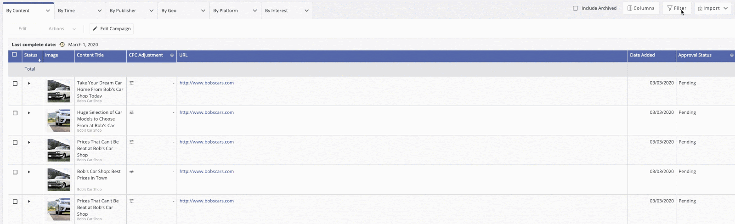Check the box for Take Your Dream Car row
This screenshot has height=224, width=735.
pos(15,84)
